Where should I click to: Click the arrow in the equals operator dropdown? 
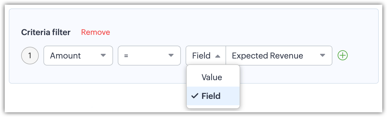click(x=171, y=56)
